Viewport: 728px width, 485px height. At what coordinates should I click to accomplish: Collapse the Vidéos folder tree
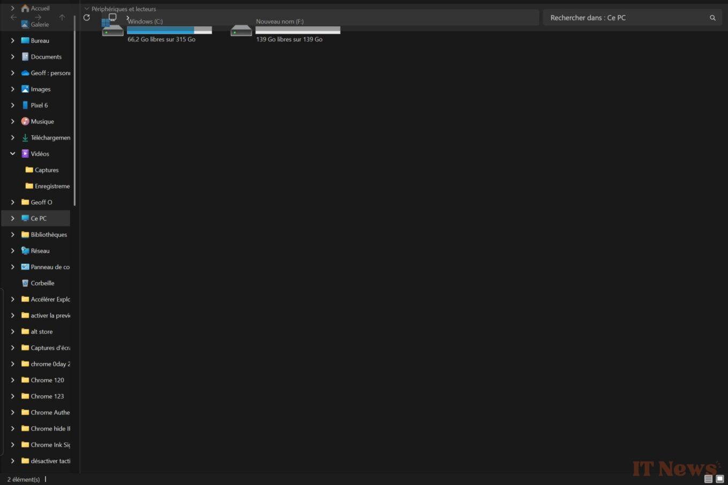(12, 153)
